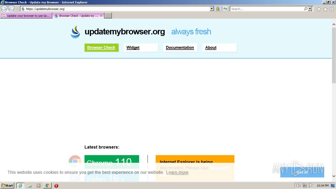Click the Chrome 110 green tile
Viewport: 336px width, 189px height.
coord(112,162)
